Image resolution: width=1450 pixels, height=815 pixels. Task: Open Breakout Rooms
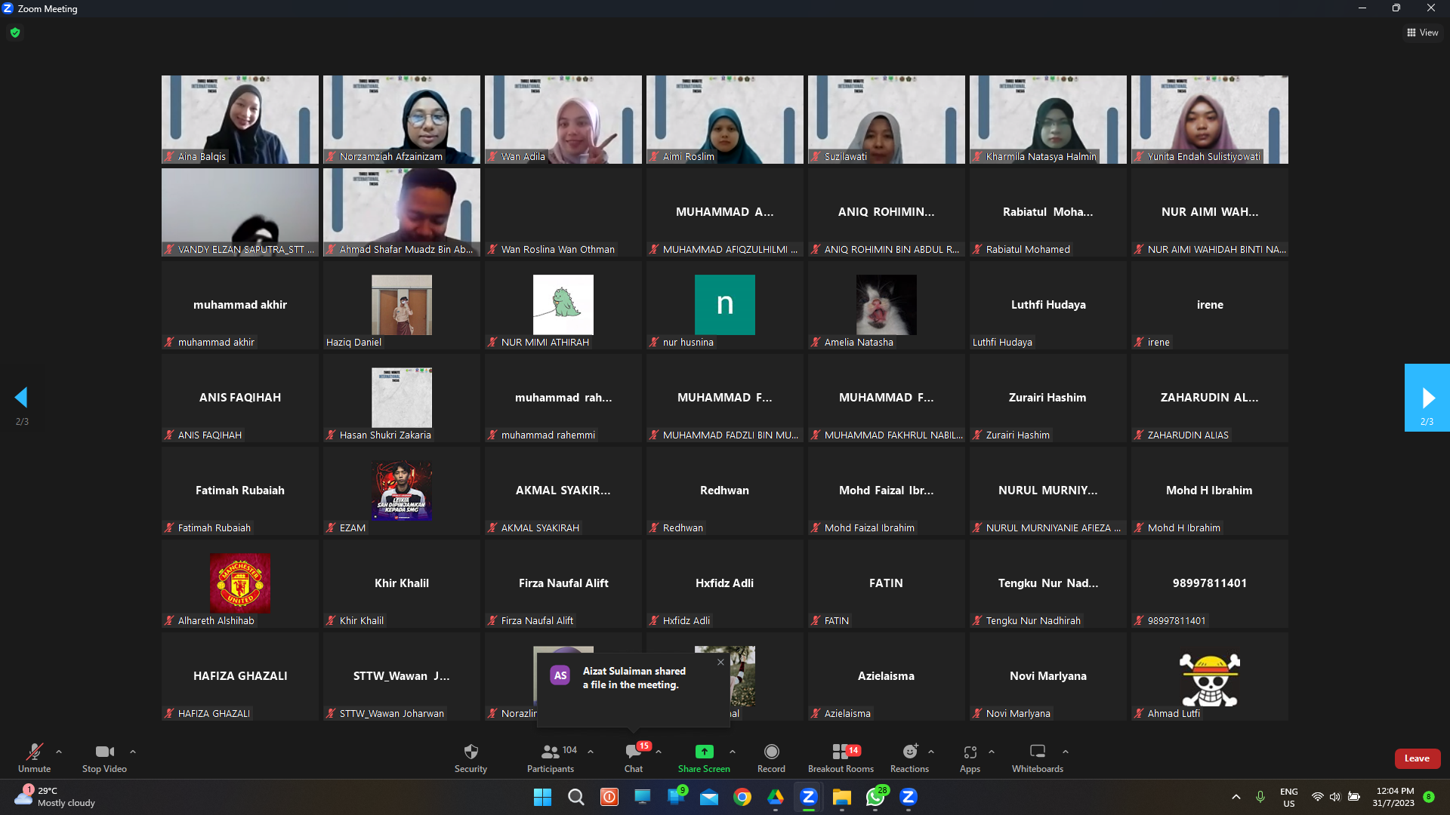(841, 757)
